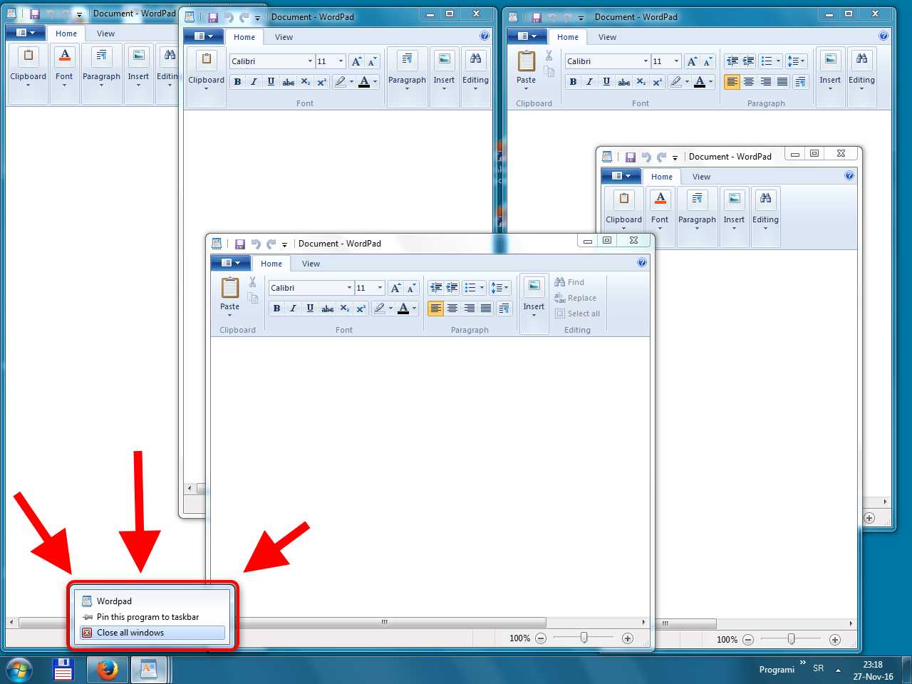This screenshot has width=912, height=684.
Task: Toggle Strikethrough in the front center window
Action: click(327, 309)
